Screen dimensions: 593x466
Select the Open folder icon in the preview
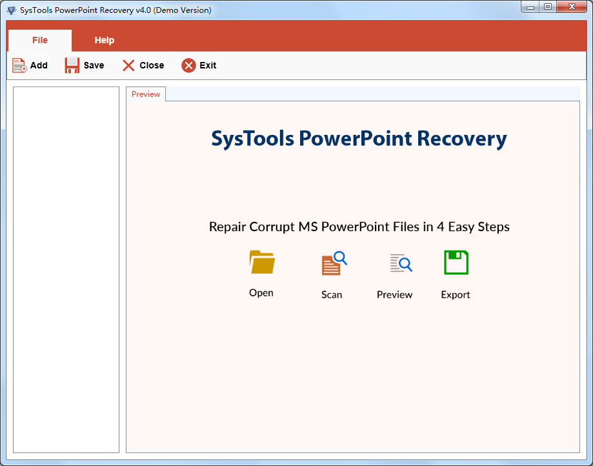point(261,262)
